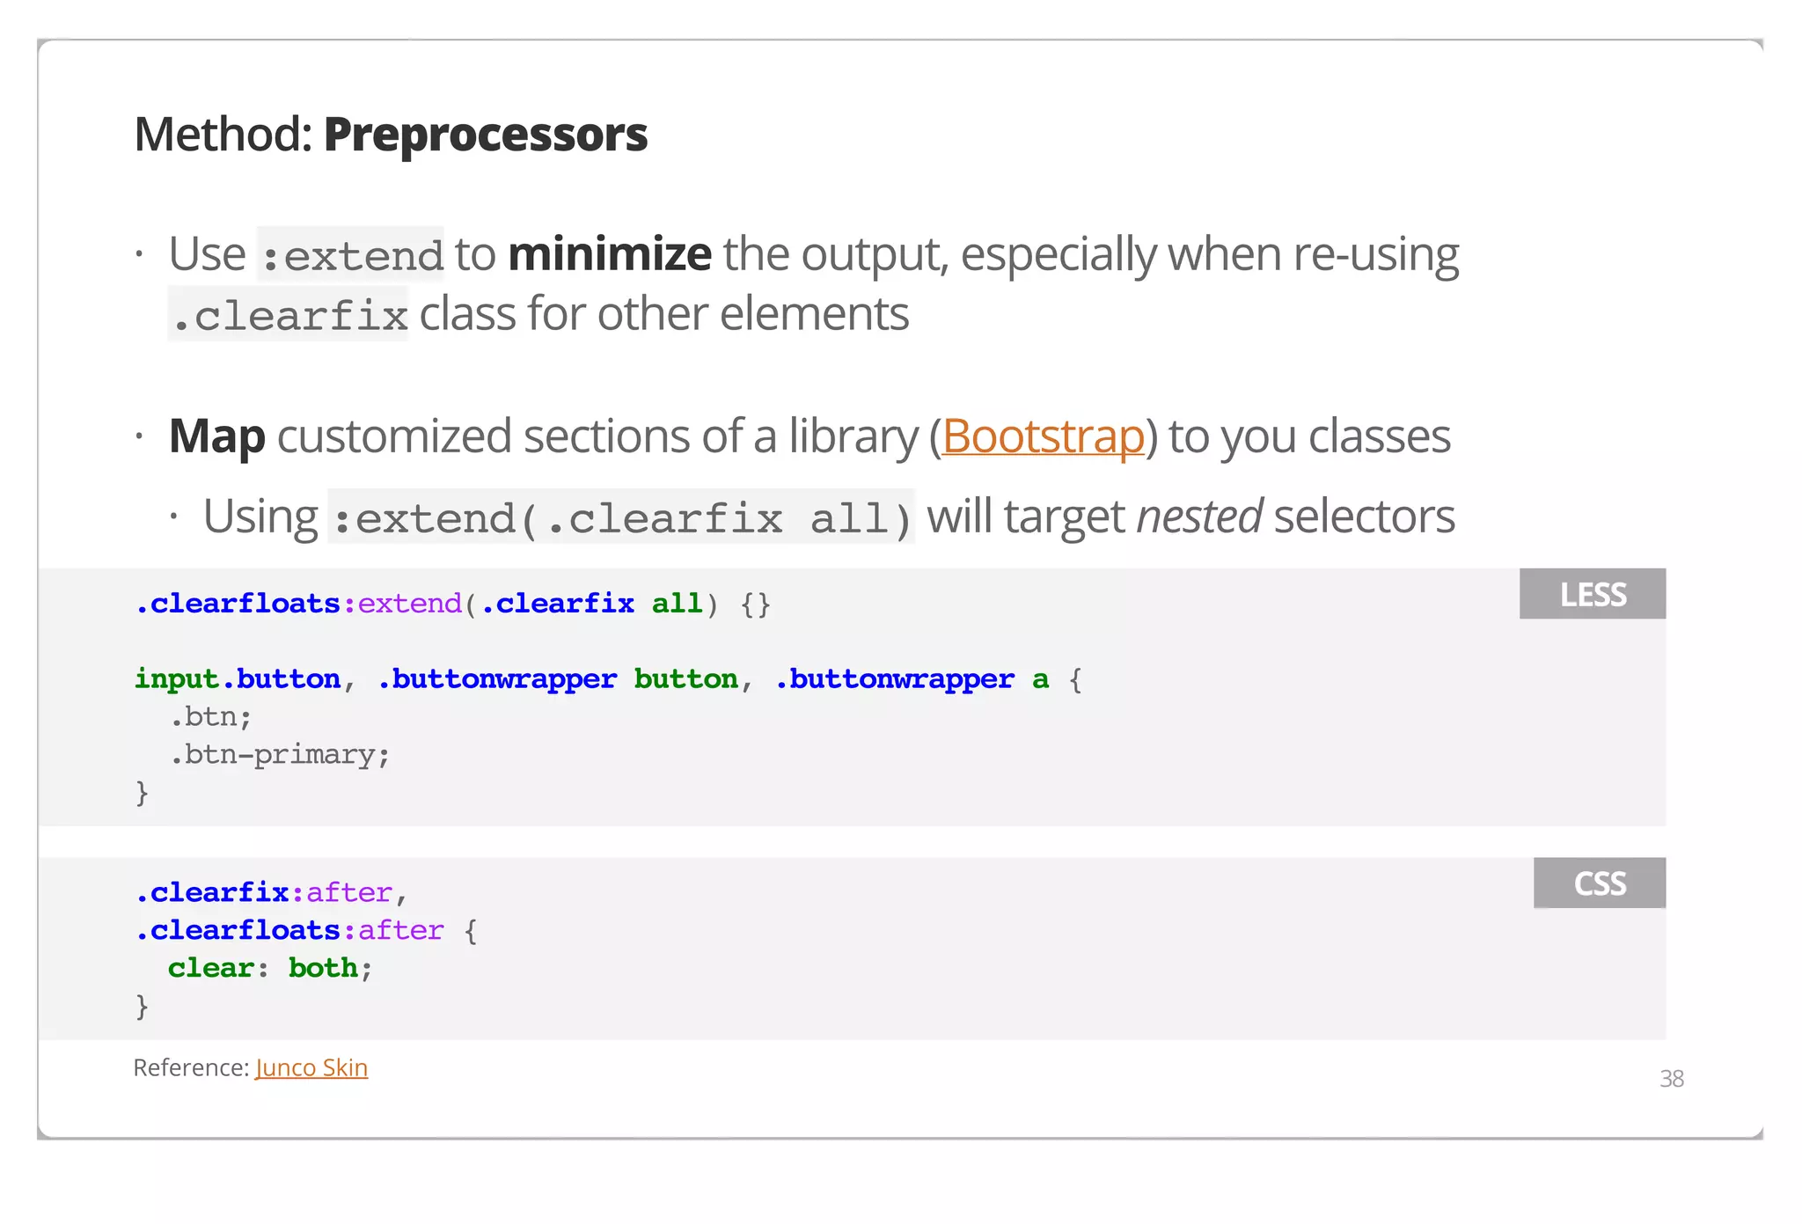This screenshot has width=1802, height=1224.
Task: Click the bold word Map
Action: [x=216, y=436]
